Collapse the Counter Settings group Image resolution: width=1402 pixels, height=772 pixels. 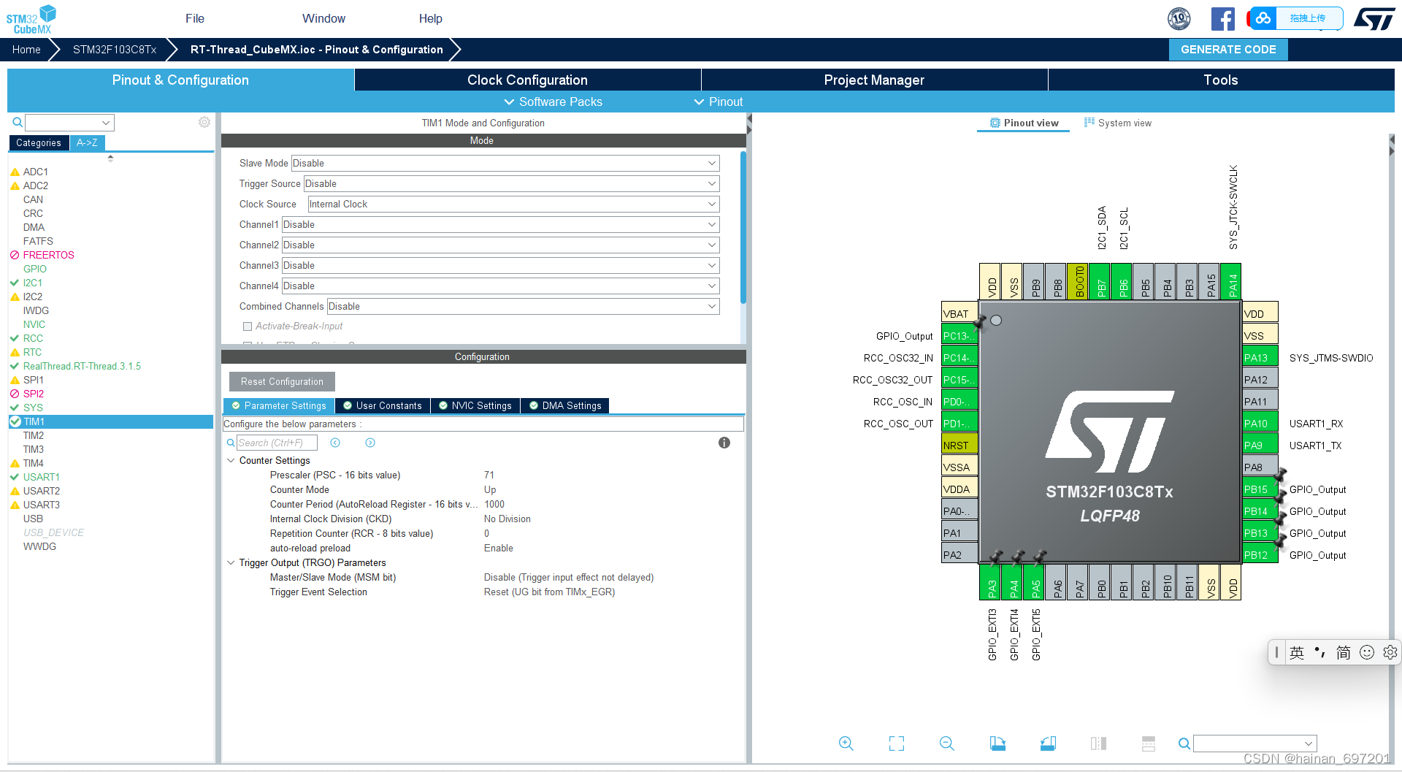pos(231,460)
